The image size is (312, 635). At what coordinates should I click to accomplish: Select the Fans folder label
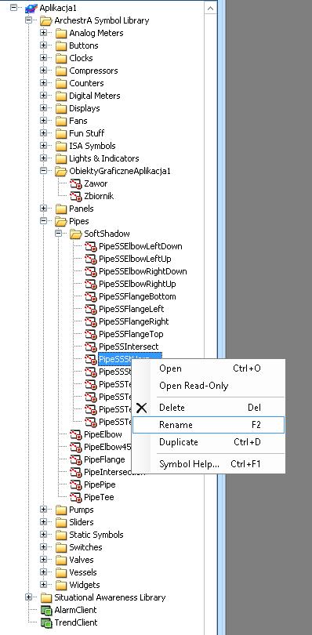tap(78, 121)
